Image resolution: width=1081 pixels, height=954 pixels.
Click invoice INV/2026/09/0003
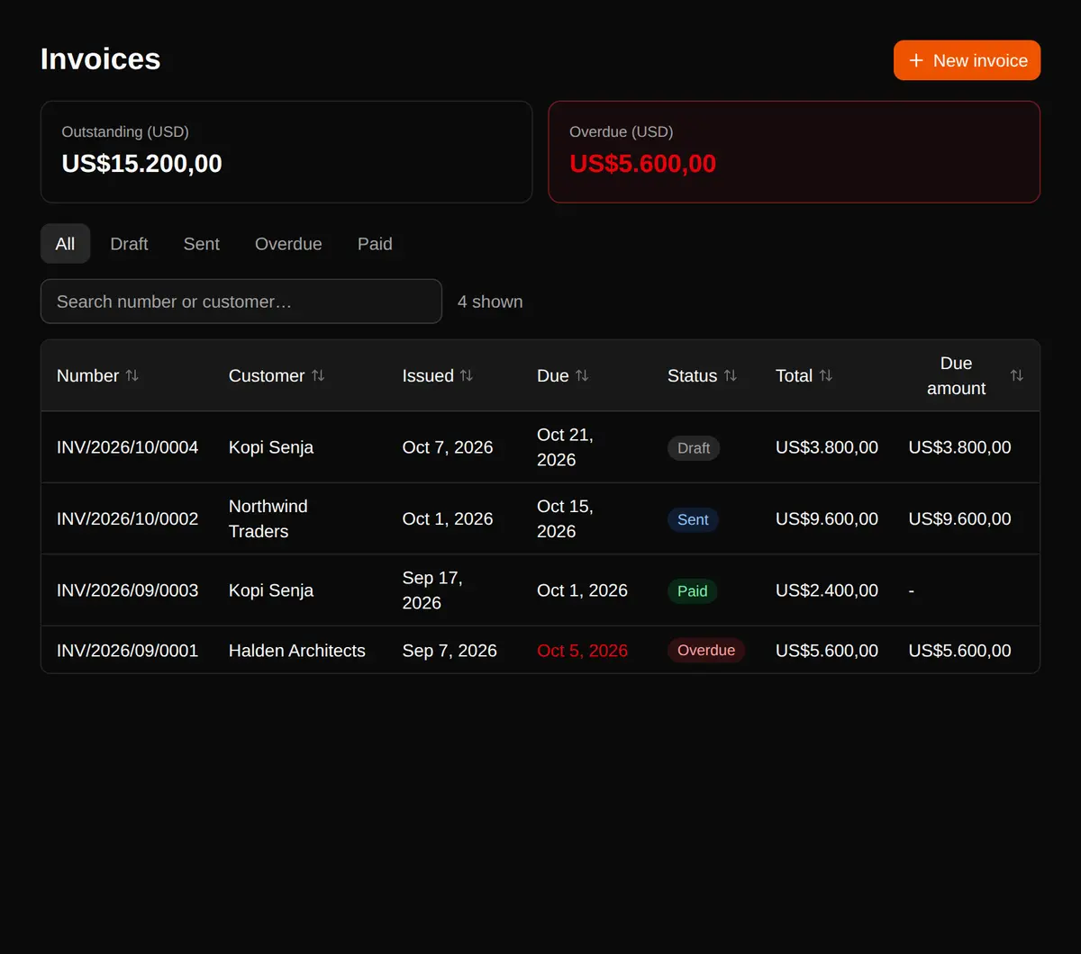127,590
